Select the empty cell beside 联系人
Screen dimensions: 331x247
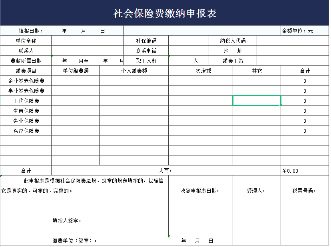(87, 51)
